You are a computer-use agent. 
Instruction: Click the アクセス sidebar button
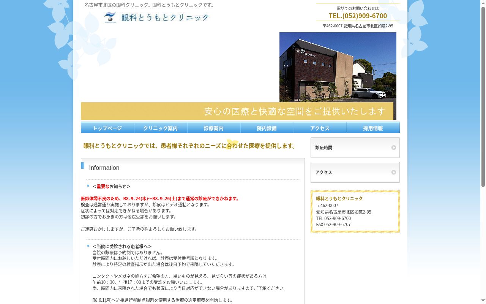coord(355,172)
